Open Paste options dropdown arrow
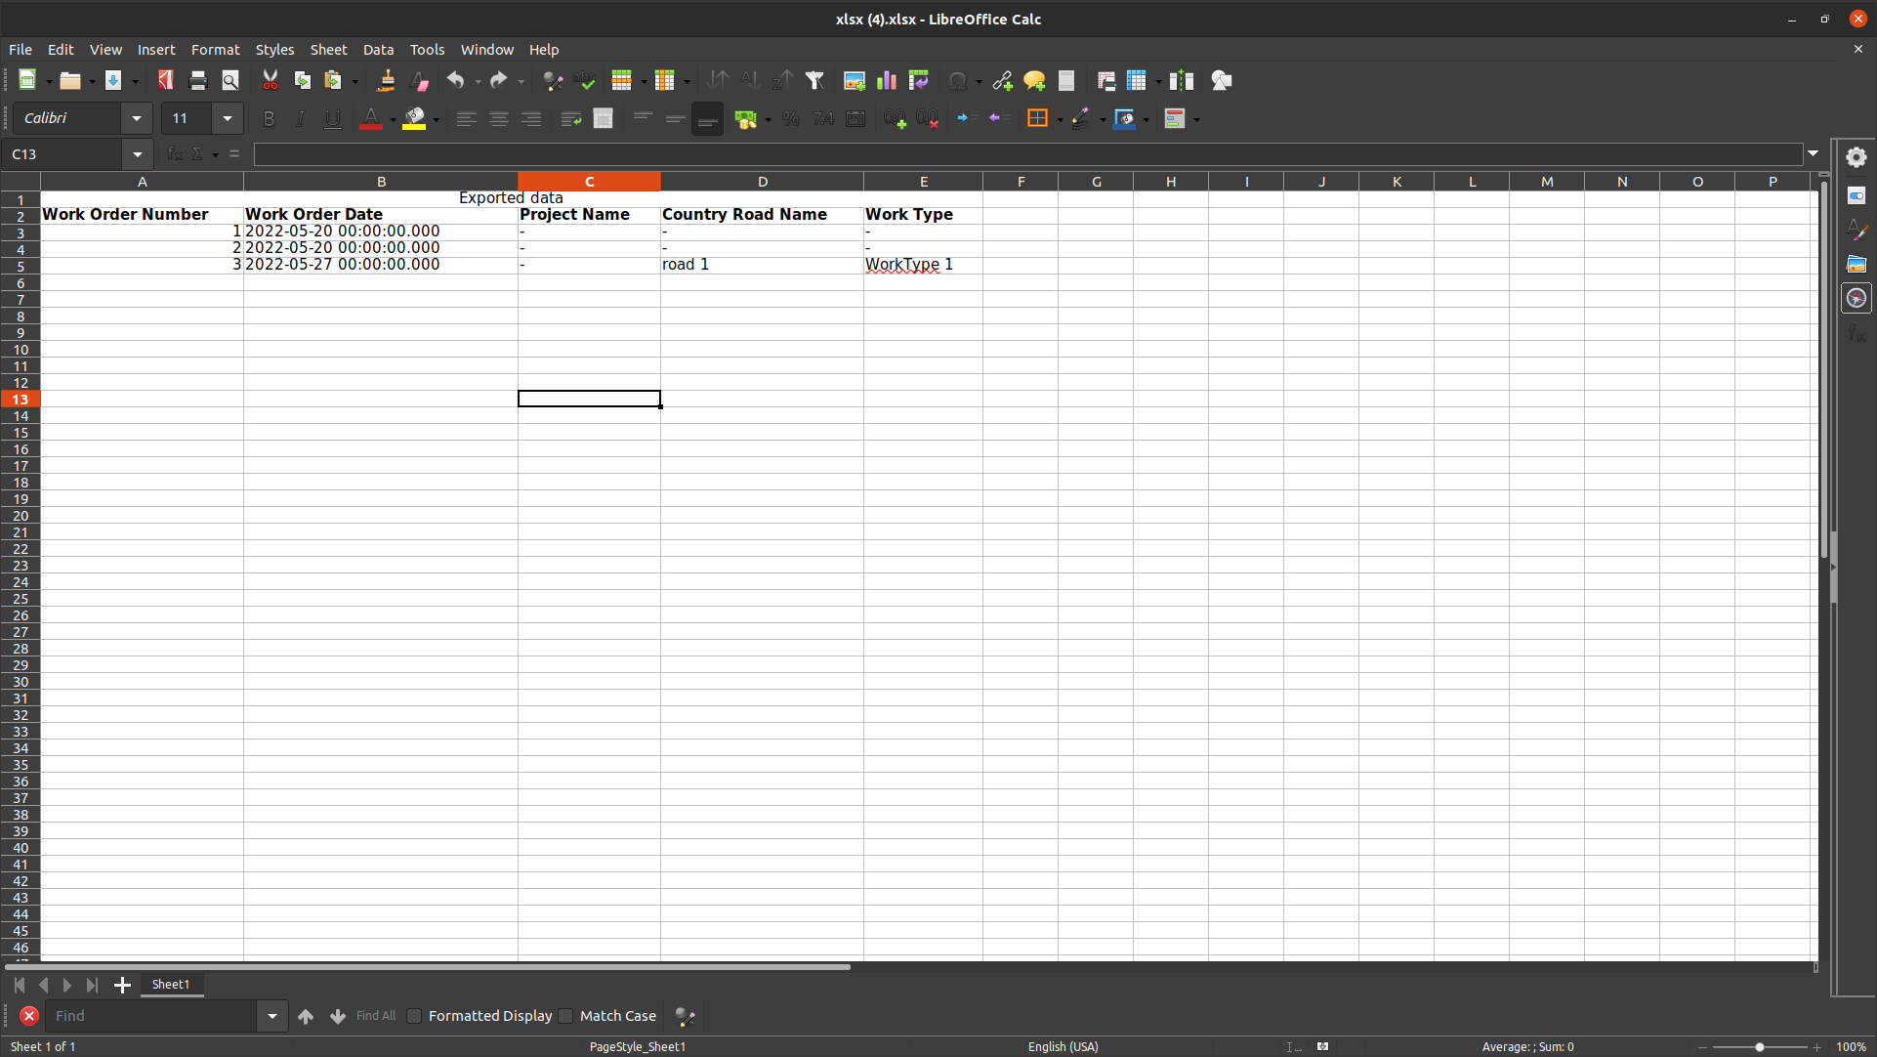This screenshot has height=1057, width=1877. (x=355, y=82)
